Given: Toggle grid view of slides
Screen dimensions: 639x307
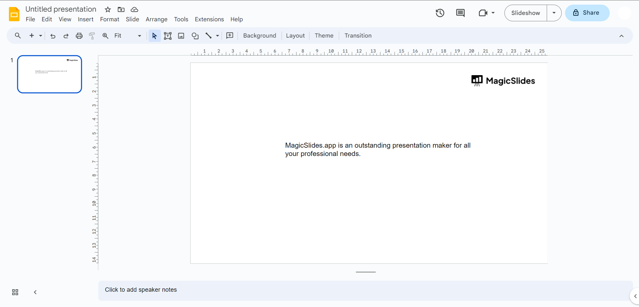Looking at the screenshot, I should 15,292.
